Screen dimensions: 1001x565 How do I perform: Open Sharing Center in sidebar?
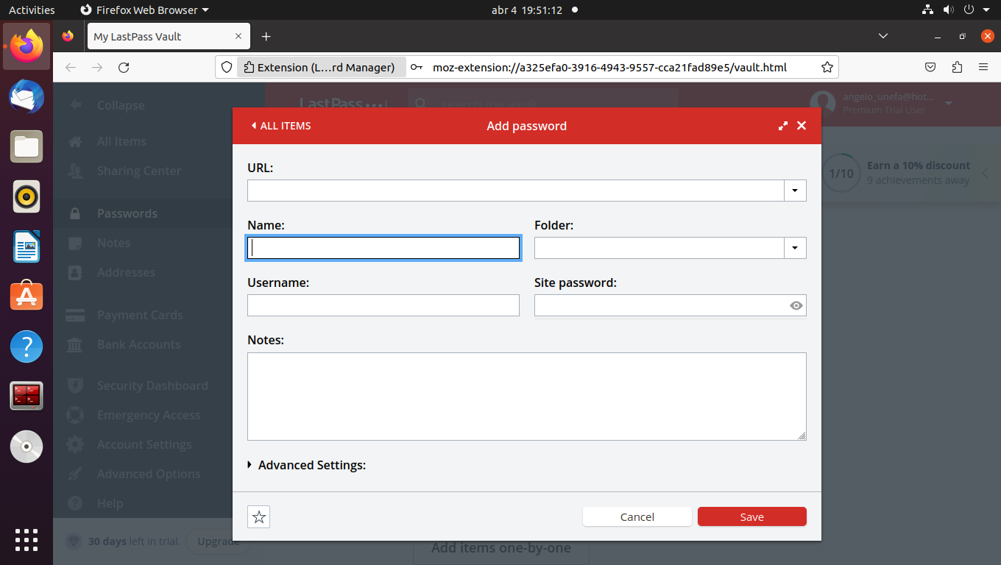(x=138, y=171)
